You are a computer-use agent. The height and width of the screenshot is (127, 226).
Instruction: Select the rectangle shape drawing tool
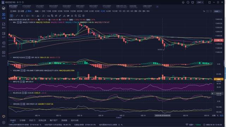tap(27, 16)
